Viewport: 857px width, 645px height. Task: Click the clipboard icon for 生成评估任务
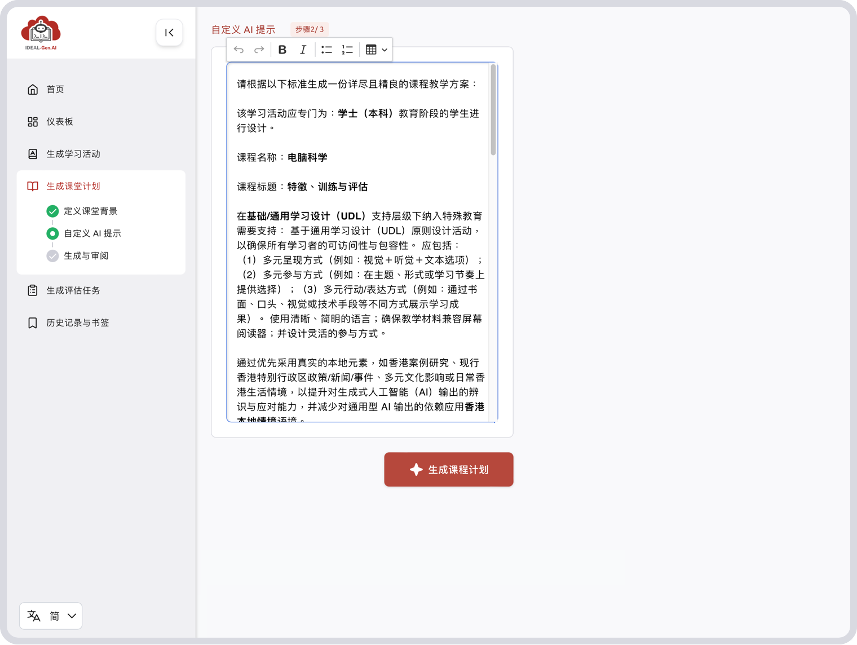(33, 290)
